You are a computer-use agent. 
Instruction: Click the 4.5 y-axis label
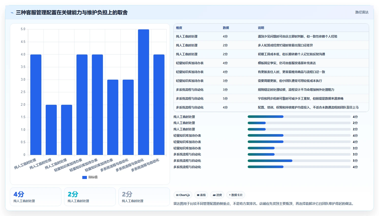pos(23,42)
